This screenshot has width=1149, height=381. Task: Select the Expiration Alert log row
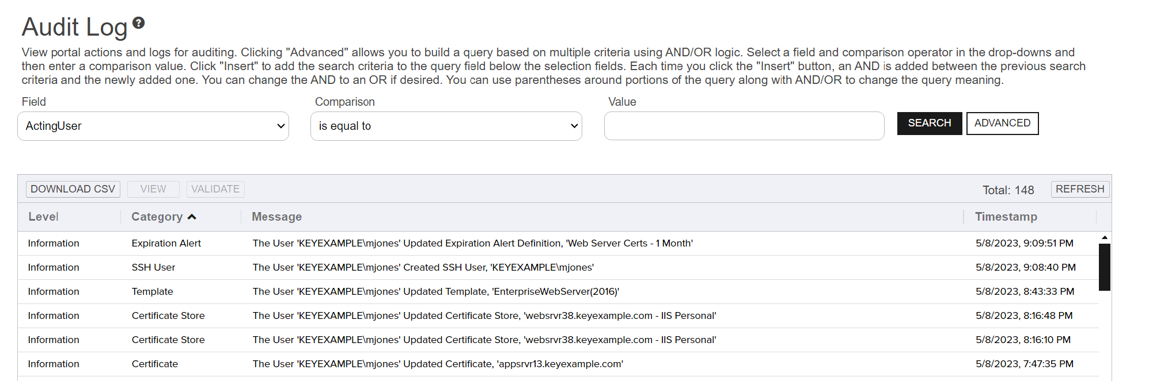(472, 243)
